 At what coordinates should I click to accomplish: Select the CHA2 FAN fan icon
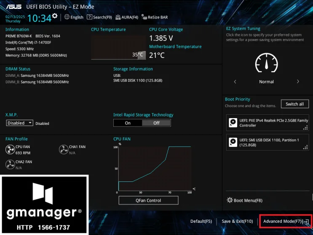(10, 165)
